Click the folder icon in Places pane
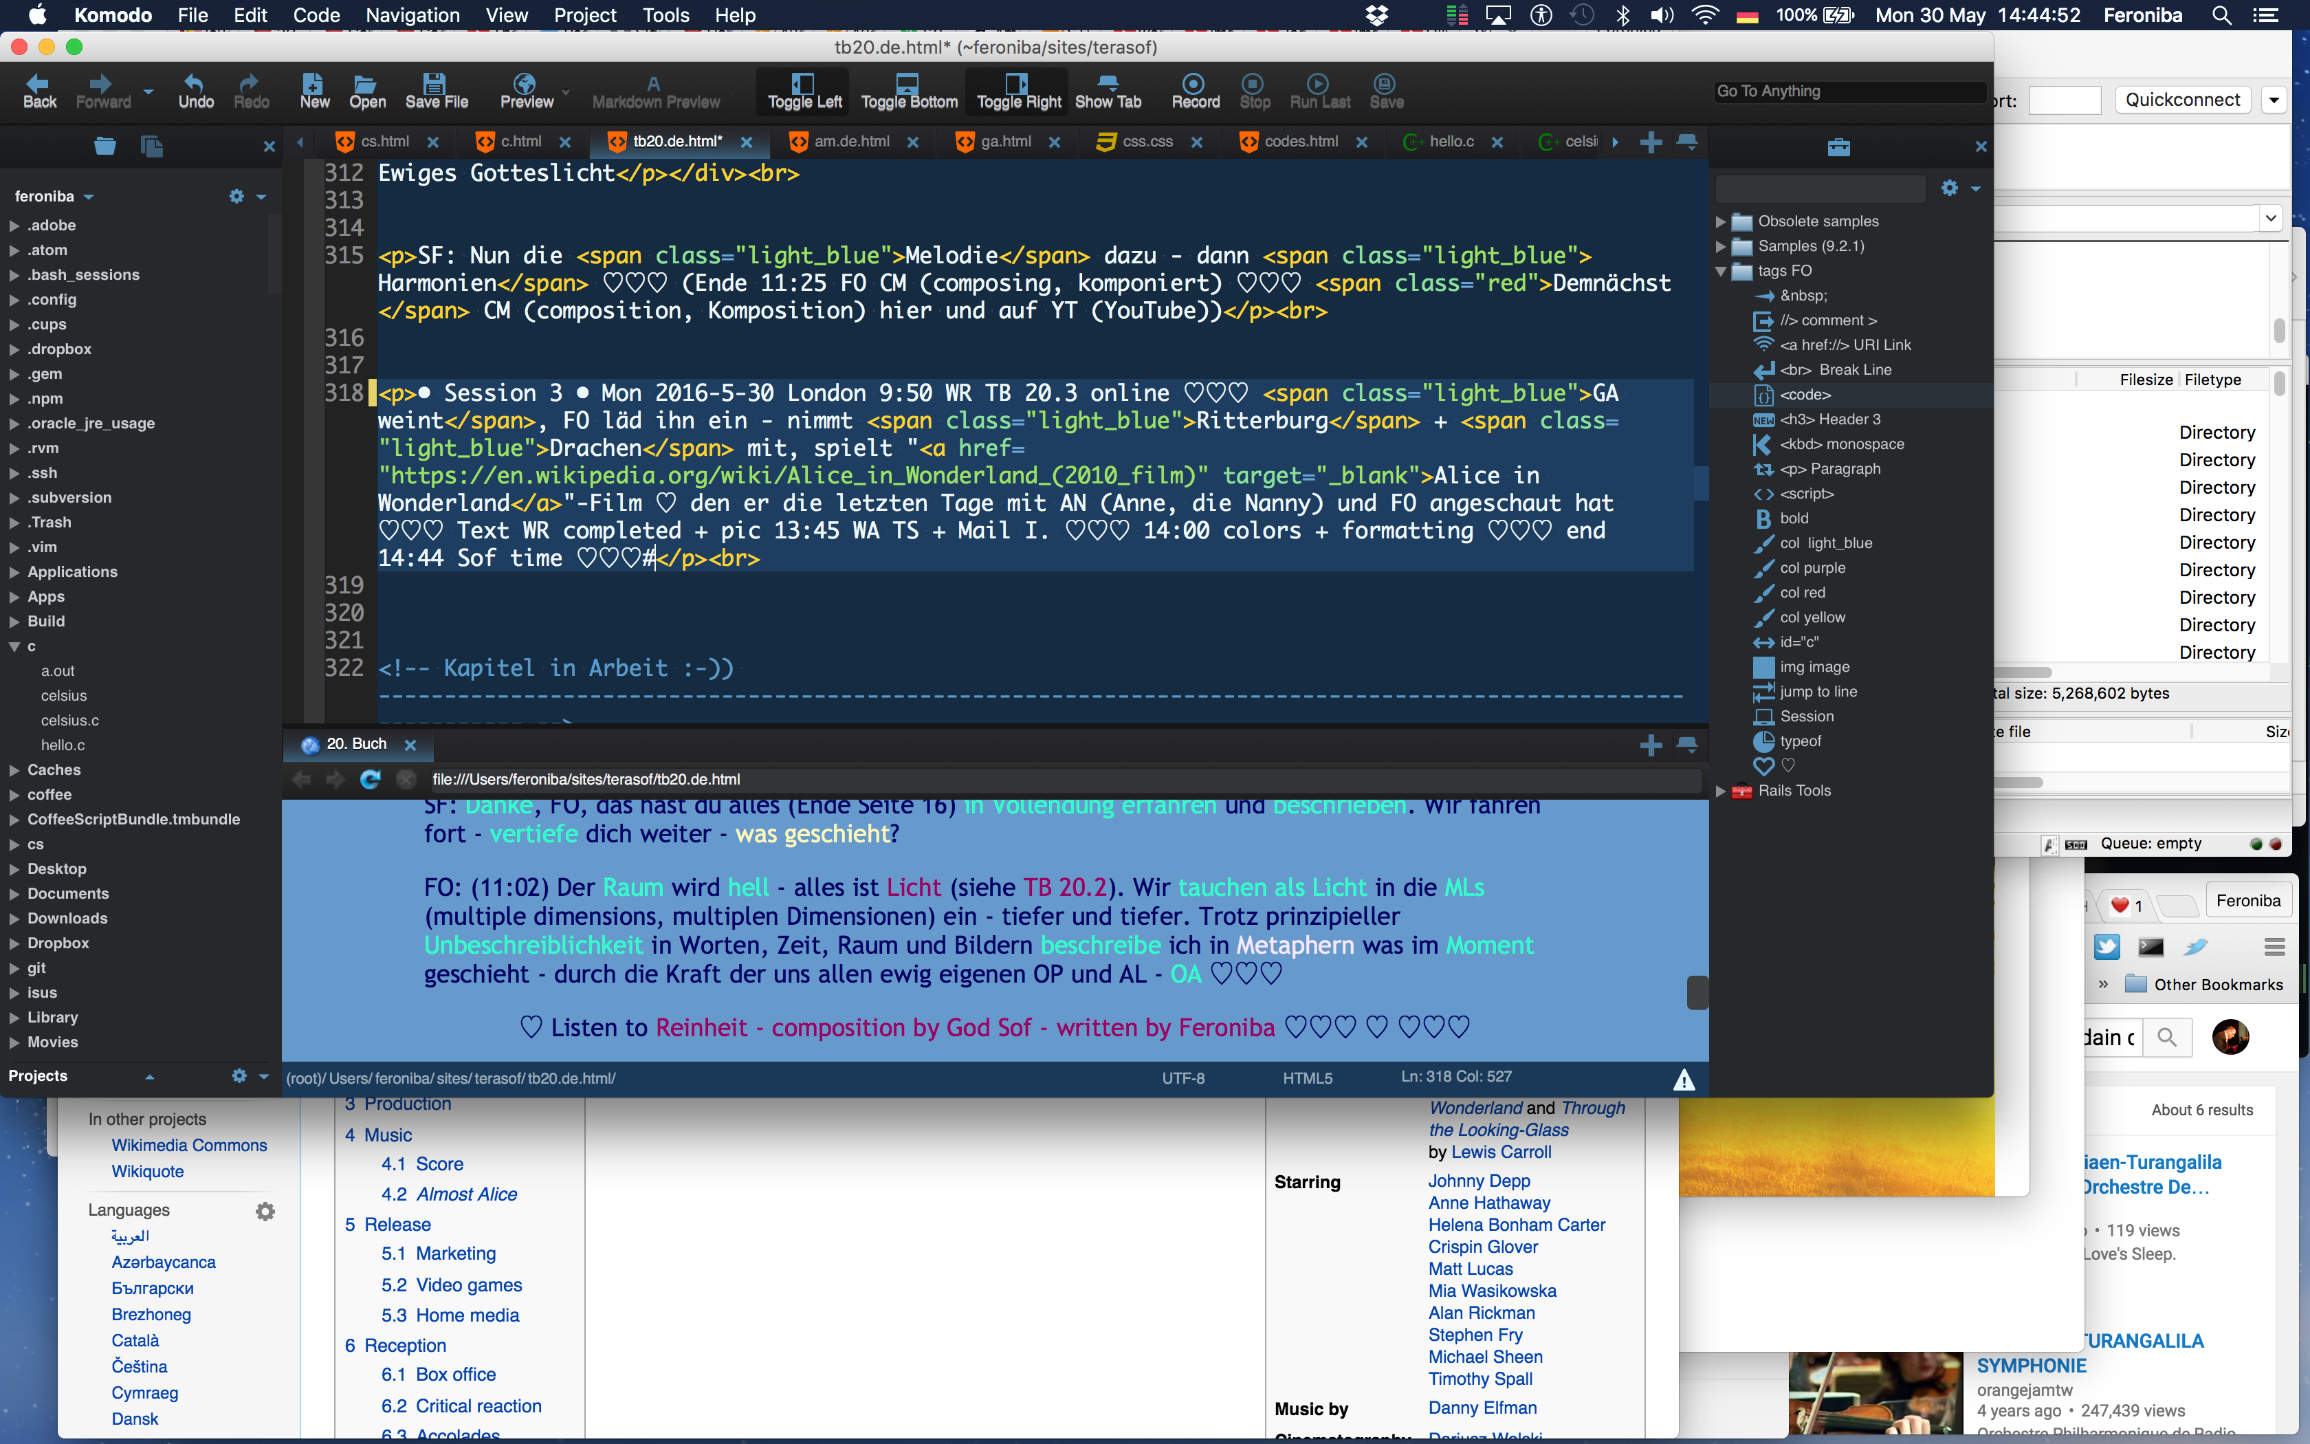 (105, 145)
